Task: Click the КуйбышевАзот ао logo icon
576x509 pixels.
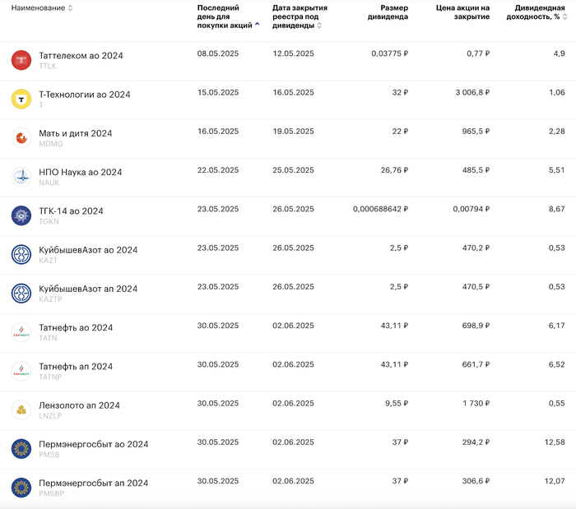Action: [21, 255]
